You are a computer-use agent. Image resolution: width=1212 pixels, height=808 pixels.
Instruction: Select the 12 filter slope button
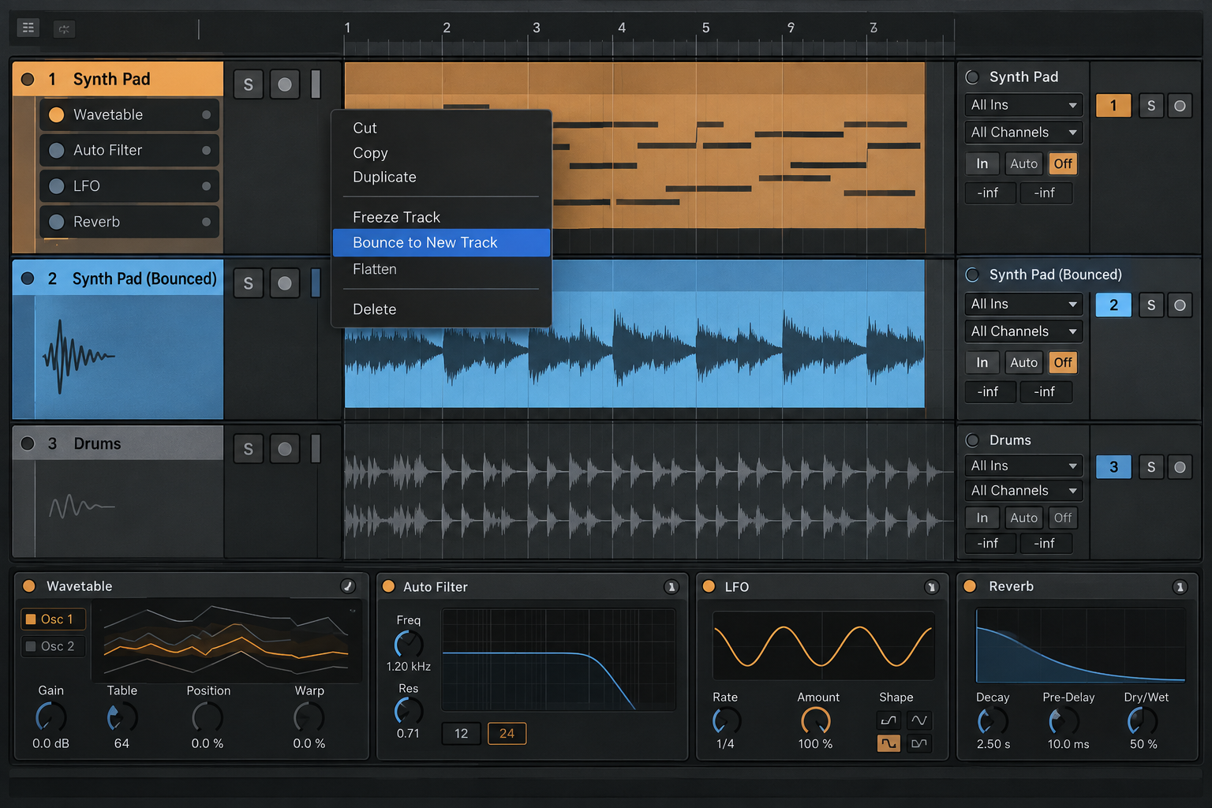pos(462,734)
